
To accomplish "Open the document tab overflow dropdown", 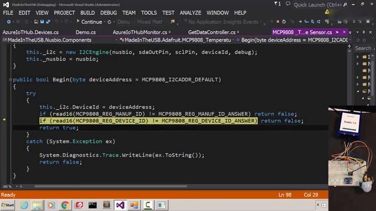I will pyautogui.click(x=350, y=32).
